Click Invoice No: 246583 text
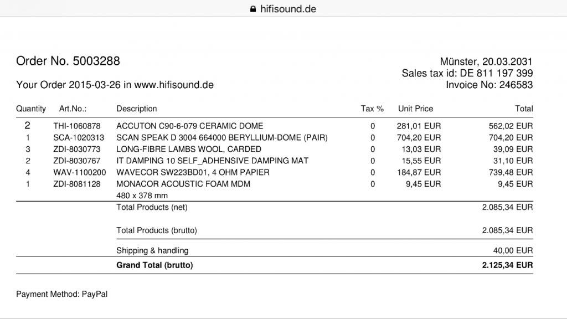The image size is (567, 319). click(x=489, y=85)
